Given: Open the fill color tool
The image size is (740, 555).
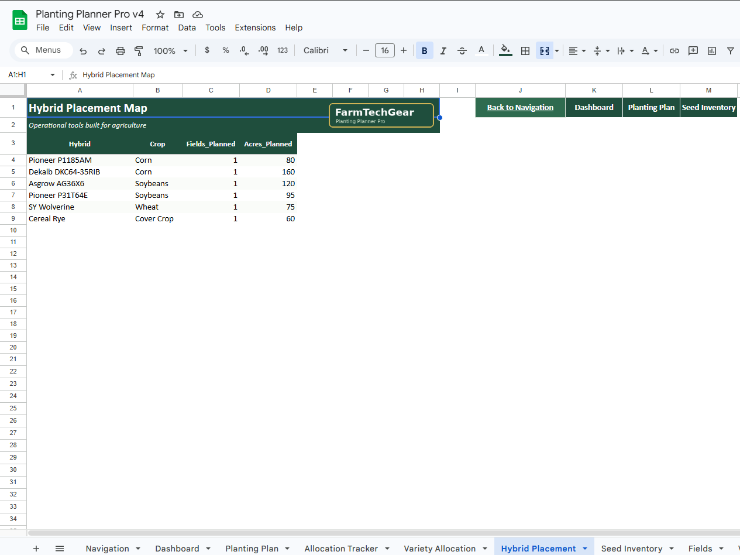Looking at the screenshot, I should (505, 50).
